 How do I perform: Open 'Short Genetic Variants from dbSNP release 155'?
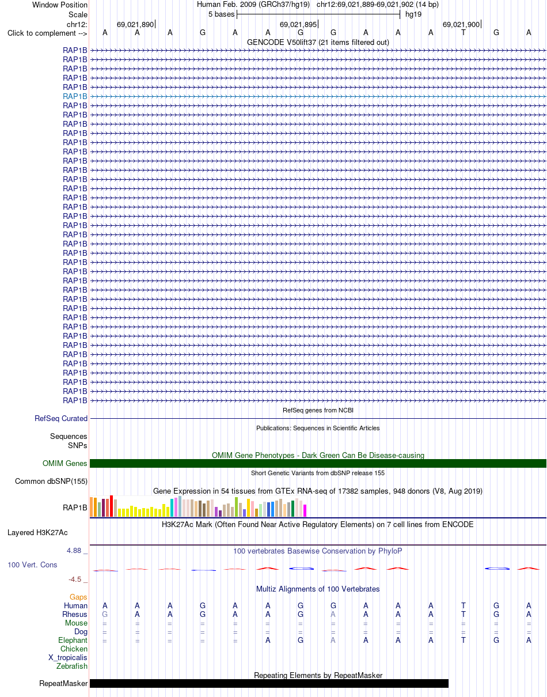[318, 473]
